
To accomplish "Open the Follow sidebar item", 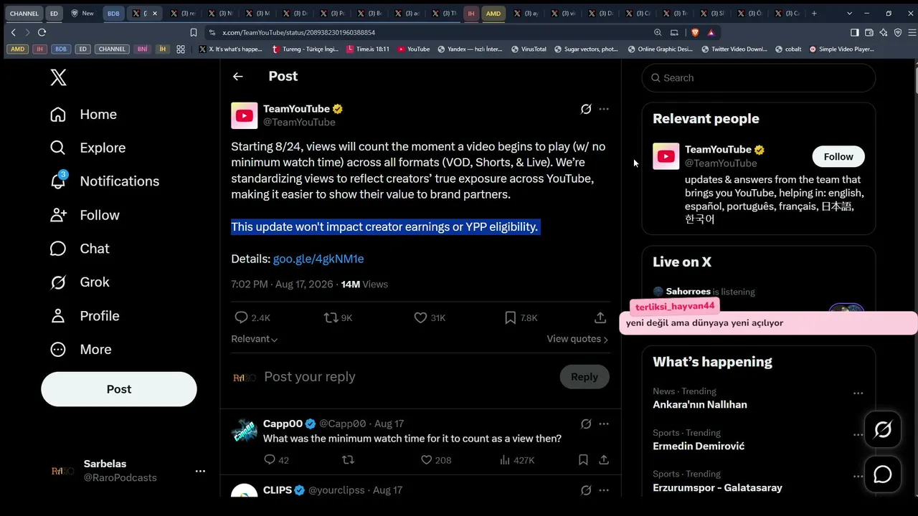I will click(85, 215).
